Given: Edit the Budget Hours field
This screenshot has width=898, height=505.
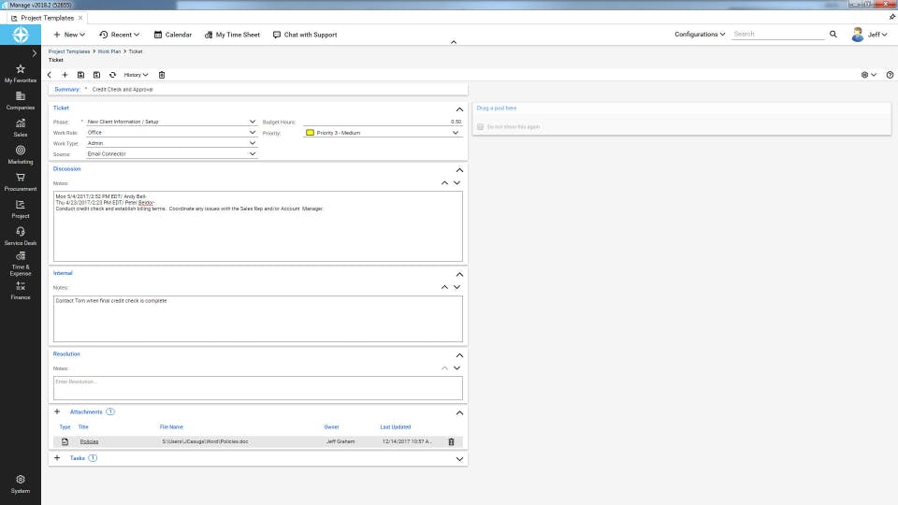Looking at the screenshot, I should pyautogui.click(x=383, y=122).
